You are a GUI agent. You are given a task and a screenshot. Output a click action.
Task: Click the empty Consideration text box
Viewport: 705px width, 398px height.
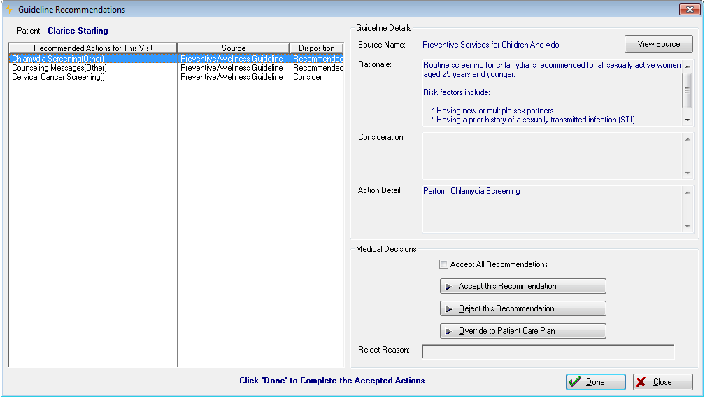[x=552, y=156]
